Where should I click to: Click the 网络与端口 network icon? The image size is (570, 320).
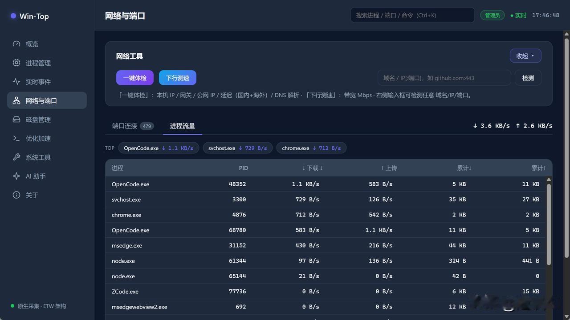pyautogui.click(x=16, y=100)
